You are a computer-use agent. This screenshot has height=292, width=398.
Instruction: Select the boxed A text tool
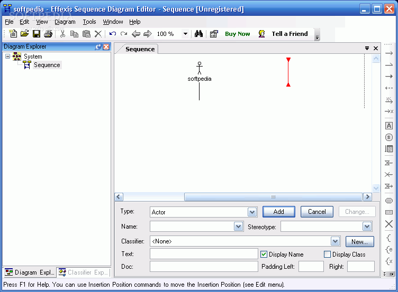click(x=389, y=126)
